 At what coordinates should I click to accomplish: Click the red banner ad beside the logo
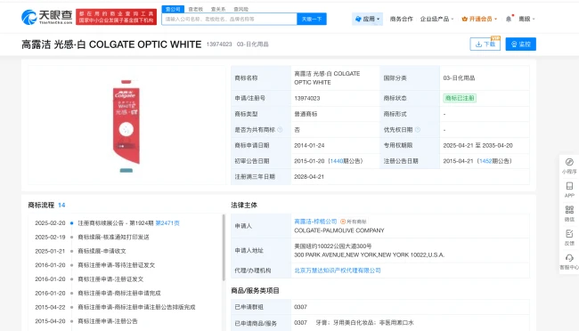pyautogui.click(x=117, y=17)
